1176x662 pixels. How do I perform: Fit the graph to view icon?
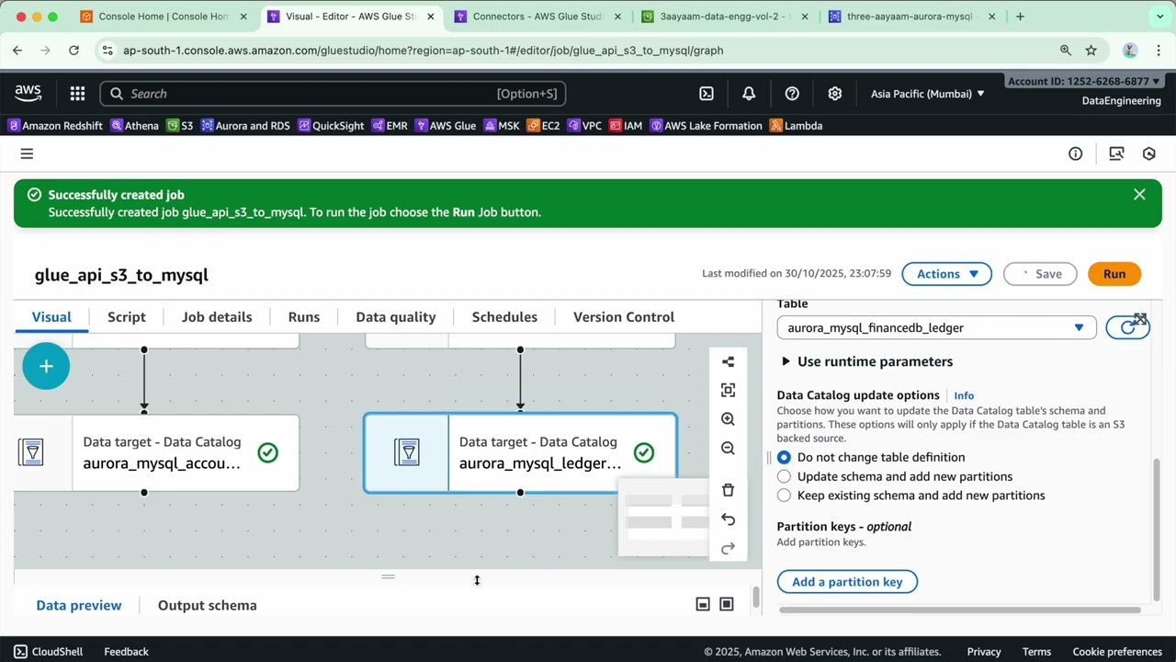728,390
